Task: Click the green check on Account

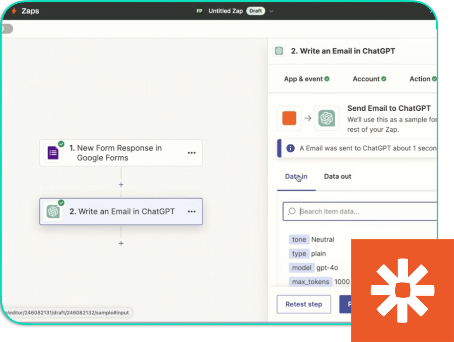Action: 384,79
